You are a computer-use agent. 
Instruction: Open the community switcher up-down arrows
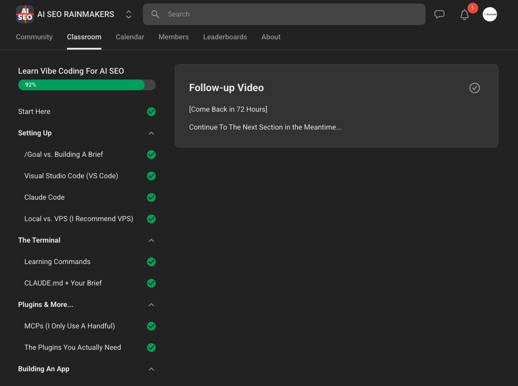click(129, 14)
